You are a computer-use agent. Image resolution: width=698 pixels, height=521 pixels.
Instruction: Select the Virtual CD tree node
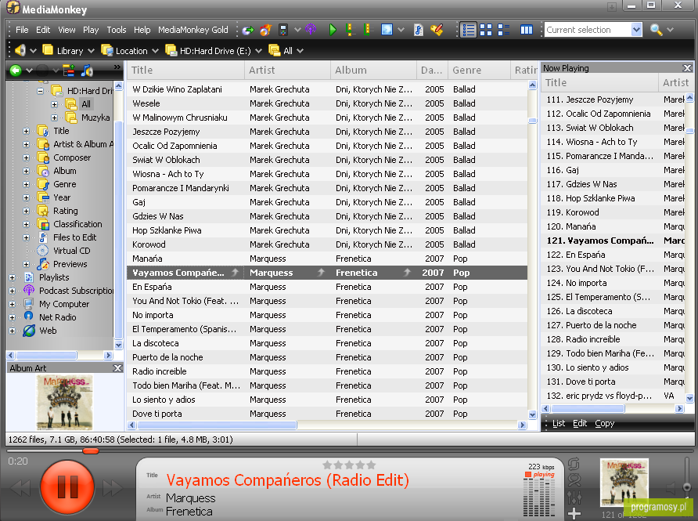coord(72,251)
